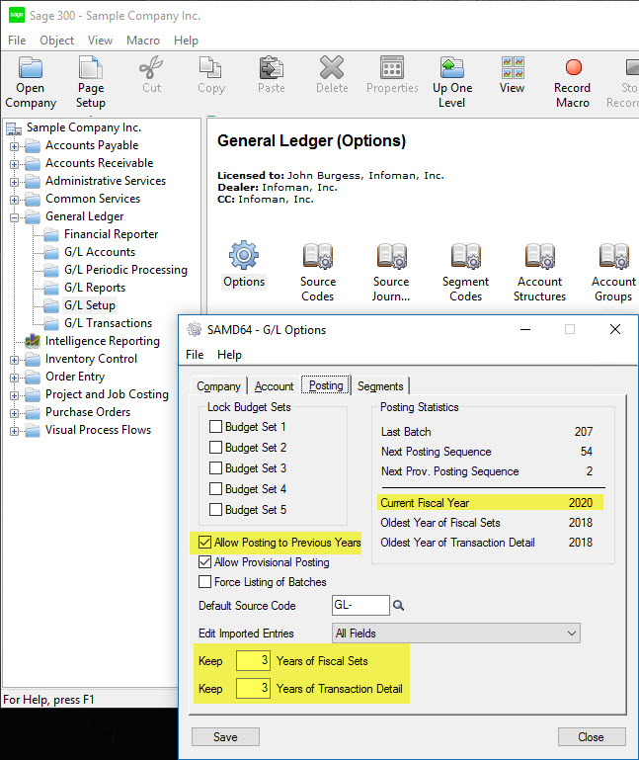Uncheck Allow Posting to Previous Years

(x=204, y=542)
